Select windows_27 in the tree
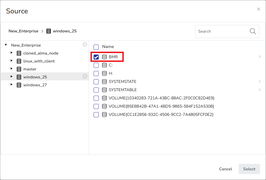This screenshot has width=266, height=180. [x=35, y=85]
